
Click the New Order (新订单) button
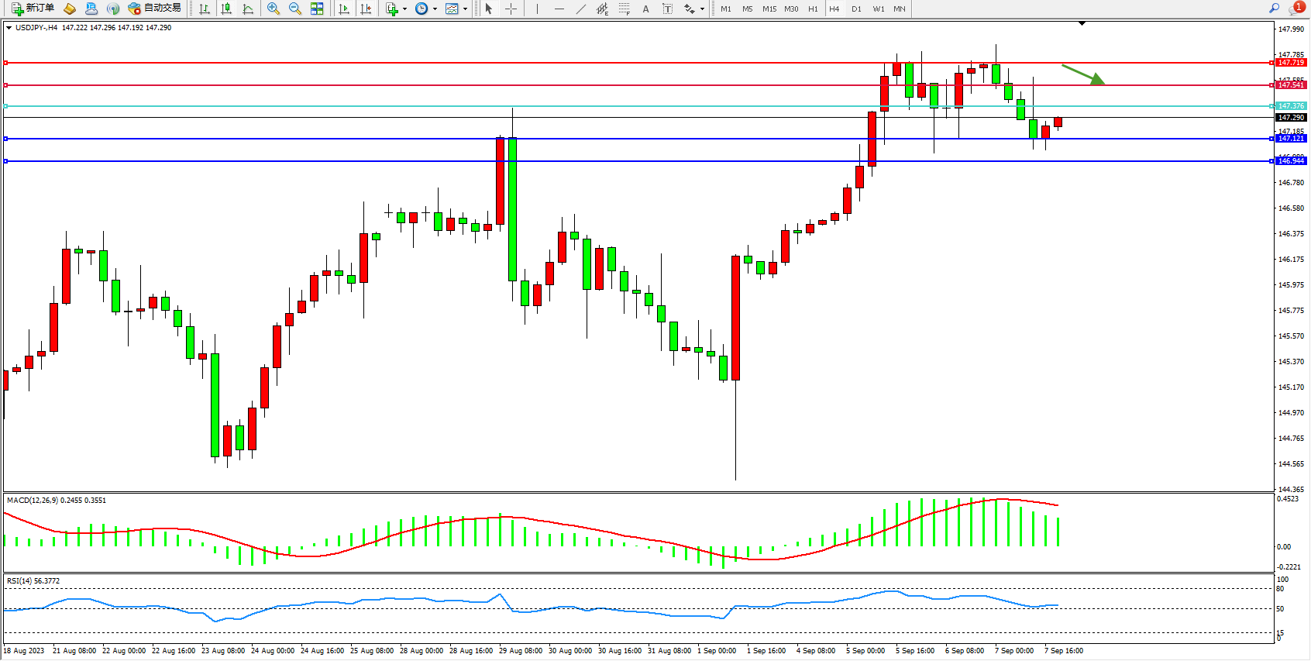[x=33, y=9]
